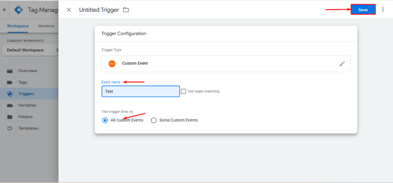The height and width of the screenshot is (183, 393).
Task: Click the back arrow beside Tag Manager logo
Action: coord(4,10)
